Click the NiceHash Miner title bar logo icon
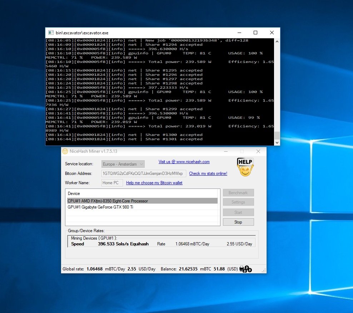 (x=65, y=151)
